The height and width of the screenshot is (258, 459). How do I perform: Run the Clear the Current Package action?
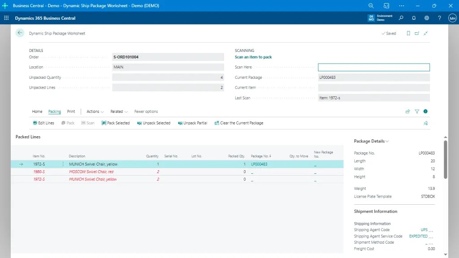[x=239, y=123]
